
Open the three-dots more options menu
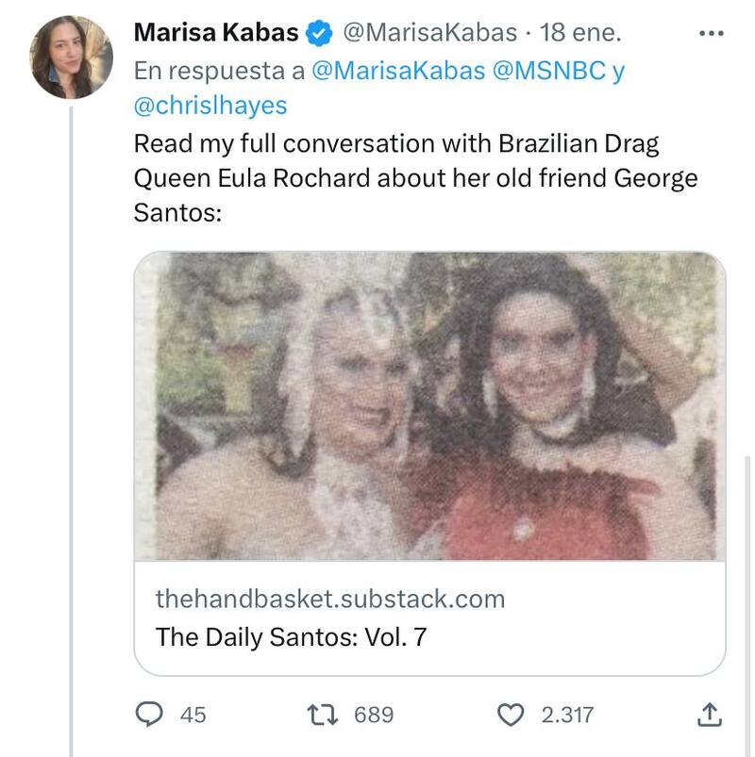click(710, 33)
